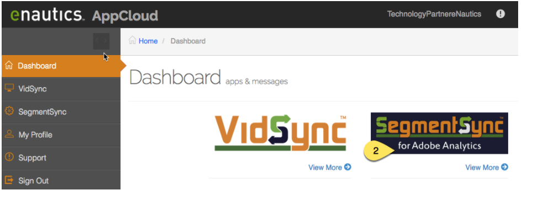Click the monitor icon next to VidSync
Viewport: 538px width, 206px height.
tap(9, 88)
